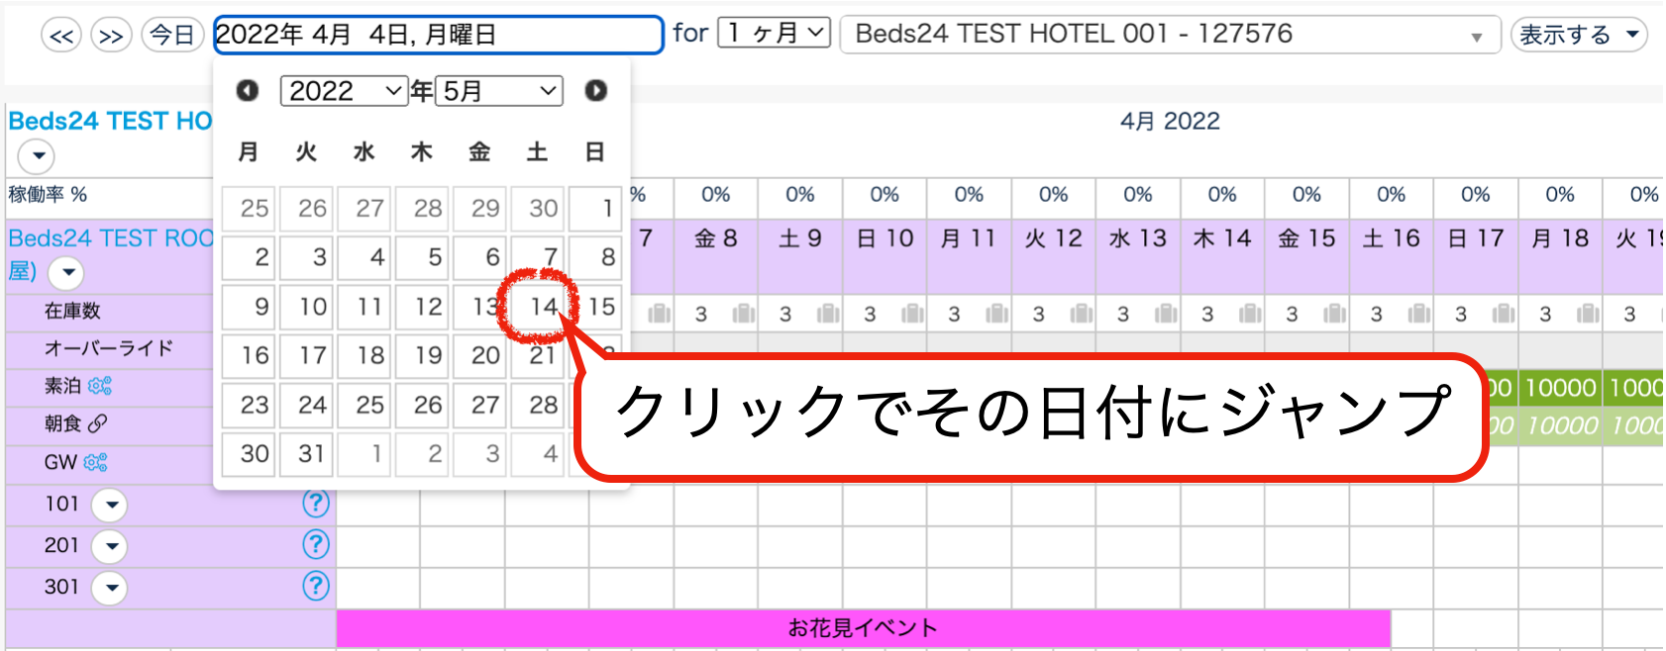Click the gear icon next to 素泊
The height and width of the screenshot is (651, 1666).
coord(100,386)
